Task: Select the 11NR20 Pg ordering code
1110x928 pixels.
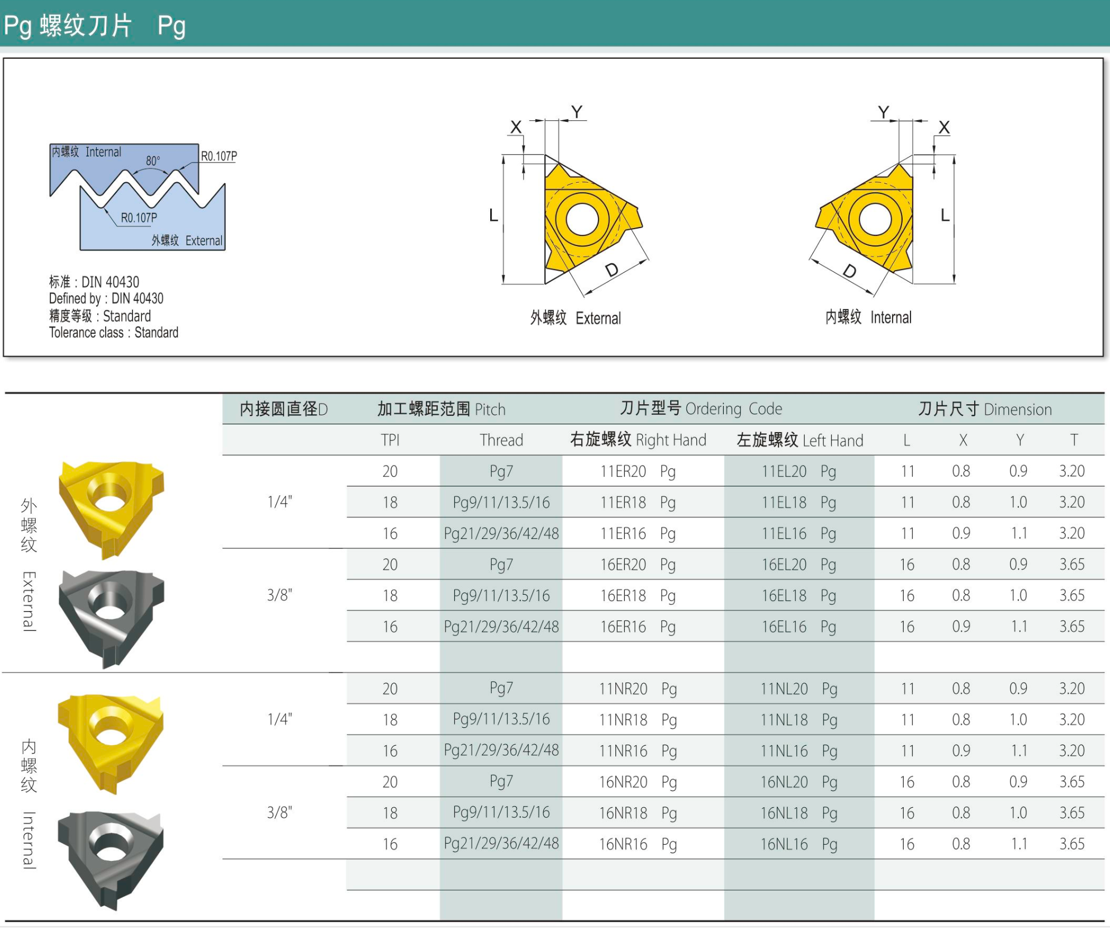Action: click(638, 689)
